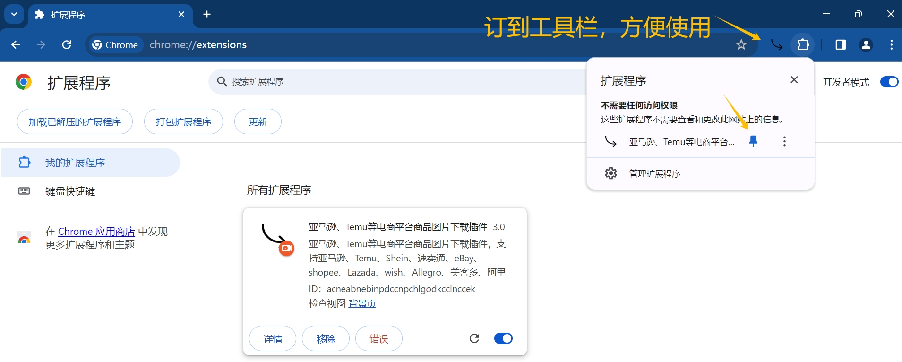Open the profile avatar menu

pos(866,45)
